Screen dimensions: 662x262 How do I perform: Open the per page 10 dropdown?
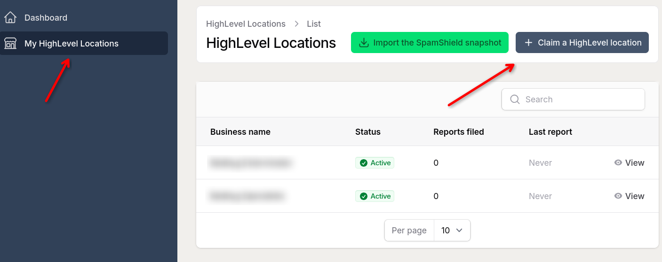(x=452, y=231)
